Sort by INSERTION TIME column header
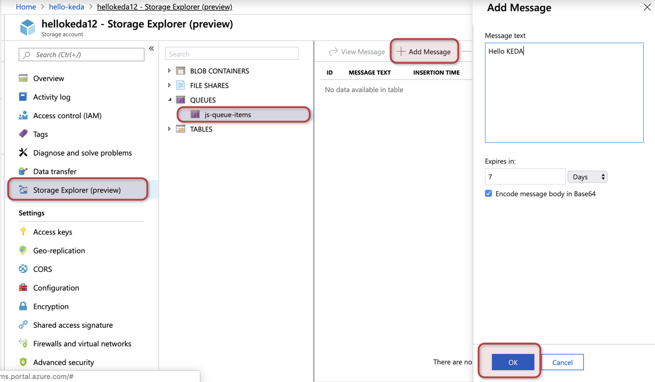Screen dimensions: 655x382 [436, 72]
